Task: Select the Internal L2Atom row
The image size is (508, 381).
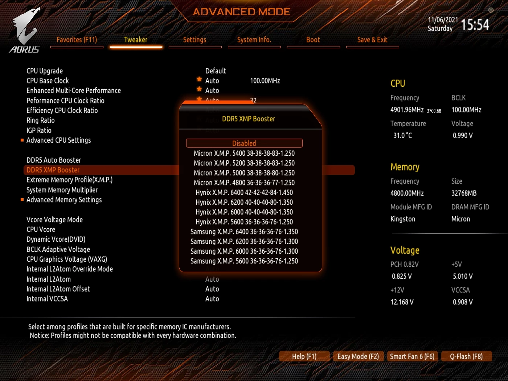Action: coord(49,279)
